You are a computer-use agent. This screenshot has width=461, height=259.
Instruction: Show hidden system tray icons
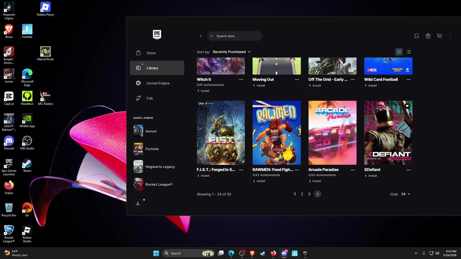coord(416,253)
